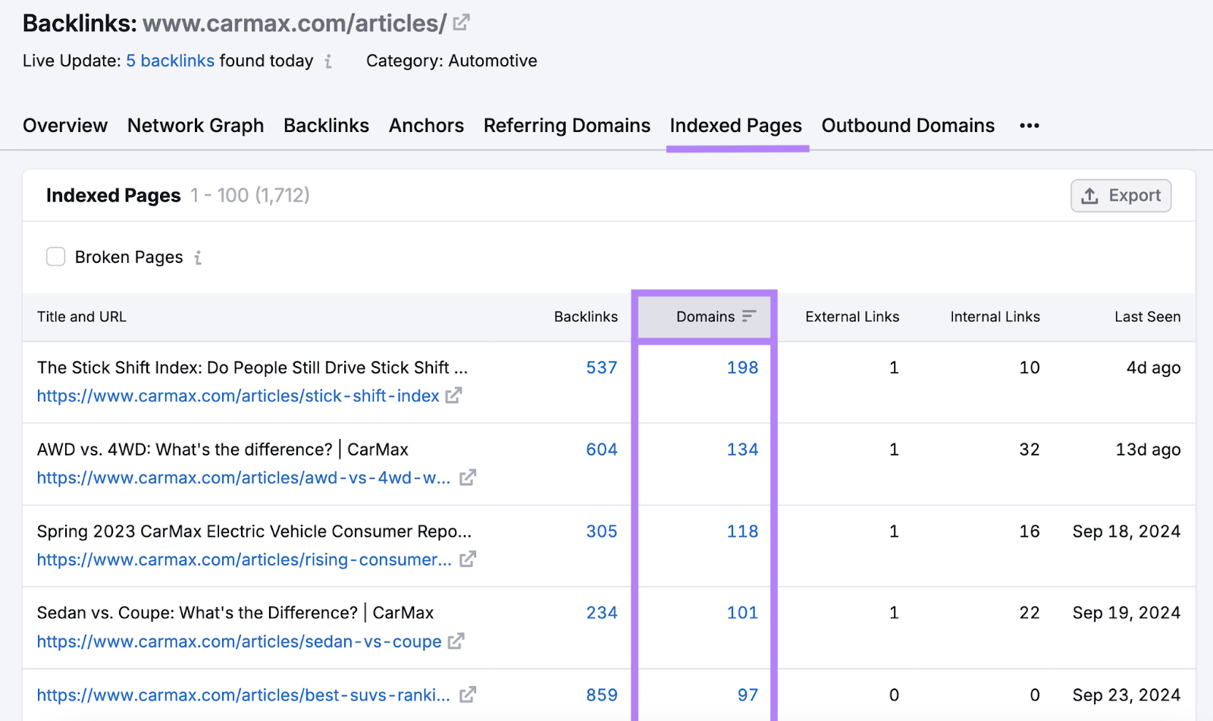Click the 5 backlinks link
Screen dimensions: 1213x721
(x=171, y=61)
